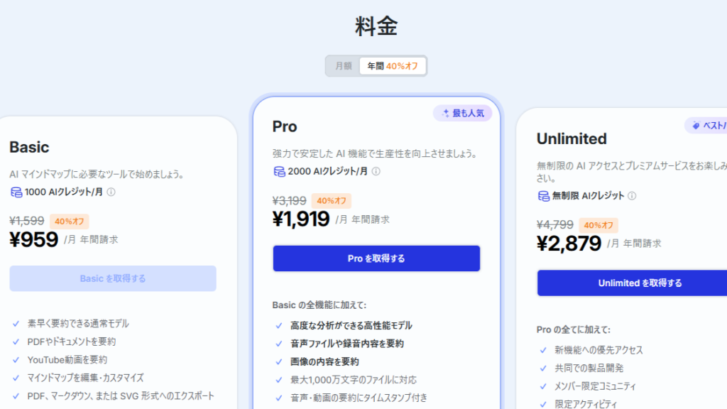Click the 料金 page heading
727x409 pixels.
coord(376,26)
